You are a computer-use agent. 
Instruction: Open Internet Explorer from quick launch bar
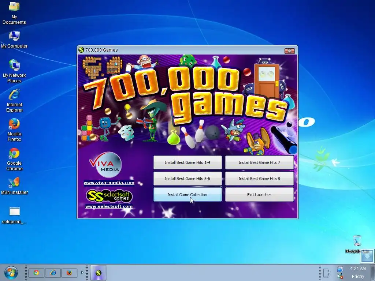[x=53, y=273]
